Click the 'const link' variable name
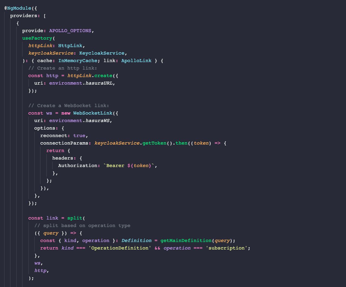346x287 pixels. pos(52,218)
